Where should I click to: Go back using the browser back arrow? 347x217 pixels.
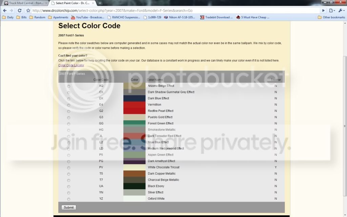tap(5, 11)
